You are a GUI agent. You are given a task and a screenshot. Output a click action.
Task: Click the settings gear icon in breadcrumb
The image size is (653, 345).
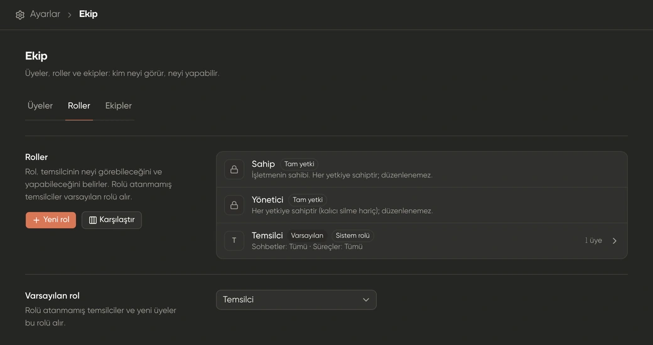point(19,15)
